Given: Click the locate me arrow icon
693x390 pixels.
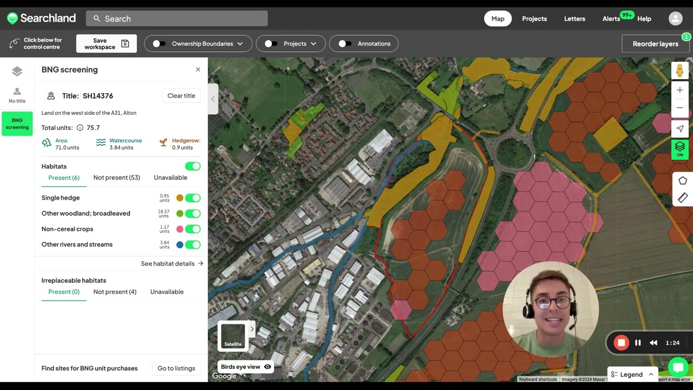Looking at the screenshot, I should 680,128.
